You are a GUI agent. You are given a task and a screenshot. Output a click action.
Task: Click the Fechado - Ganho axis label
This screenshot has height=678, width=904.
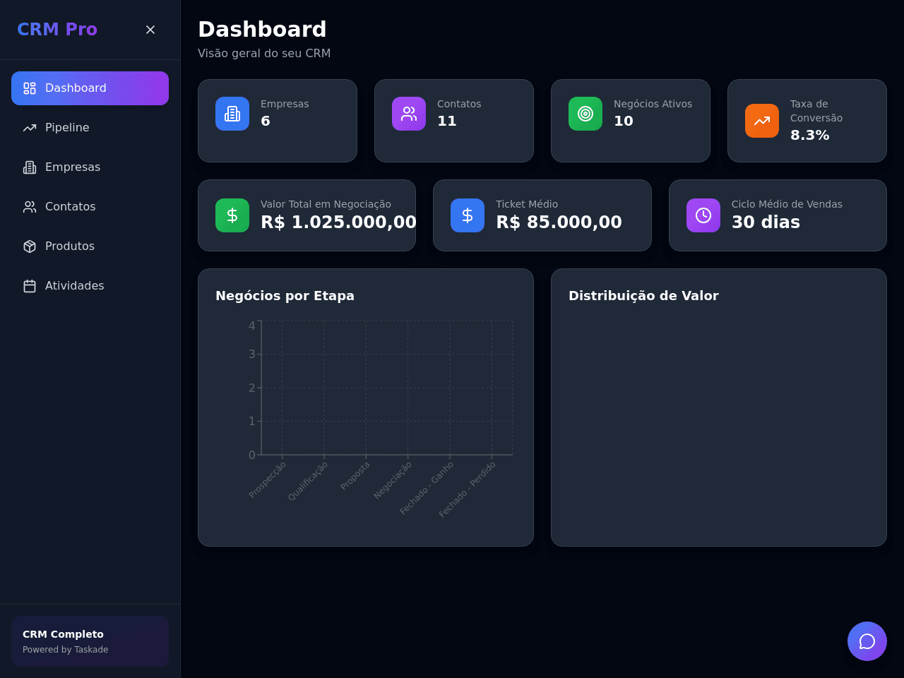coord(427,488)
